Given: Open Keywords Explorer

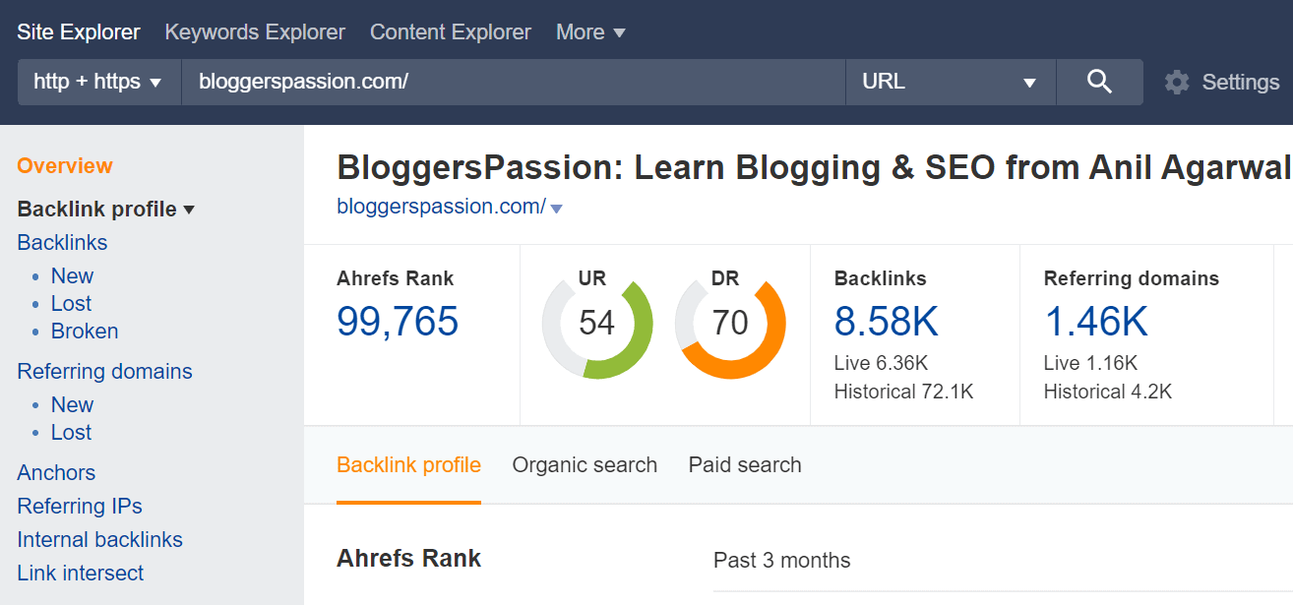Looking at the screenshot, I should tap(255, 32).
